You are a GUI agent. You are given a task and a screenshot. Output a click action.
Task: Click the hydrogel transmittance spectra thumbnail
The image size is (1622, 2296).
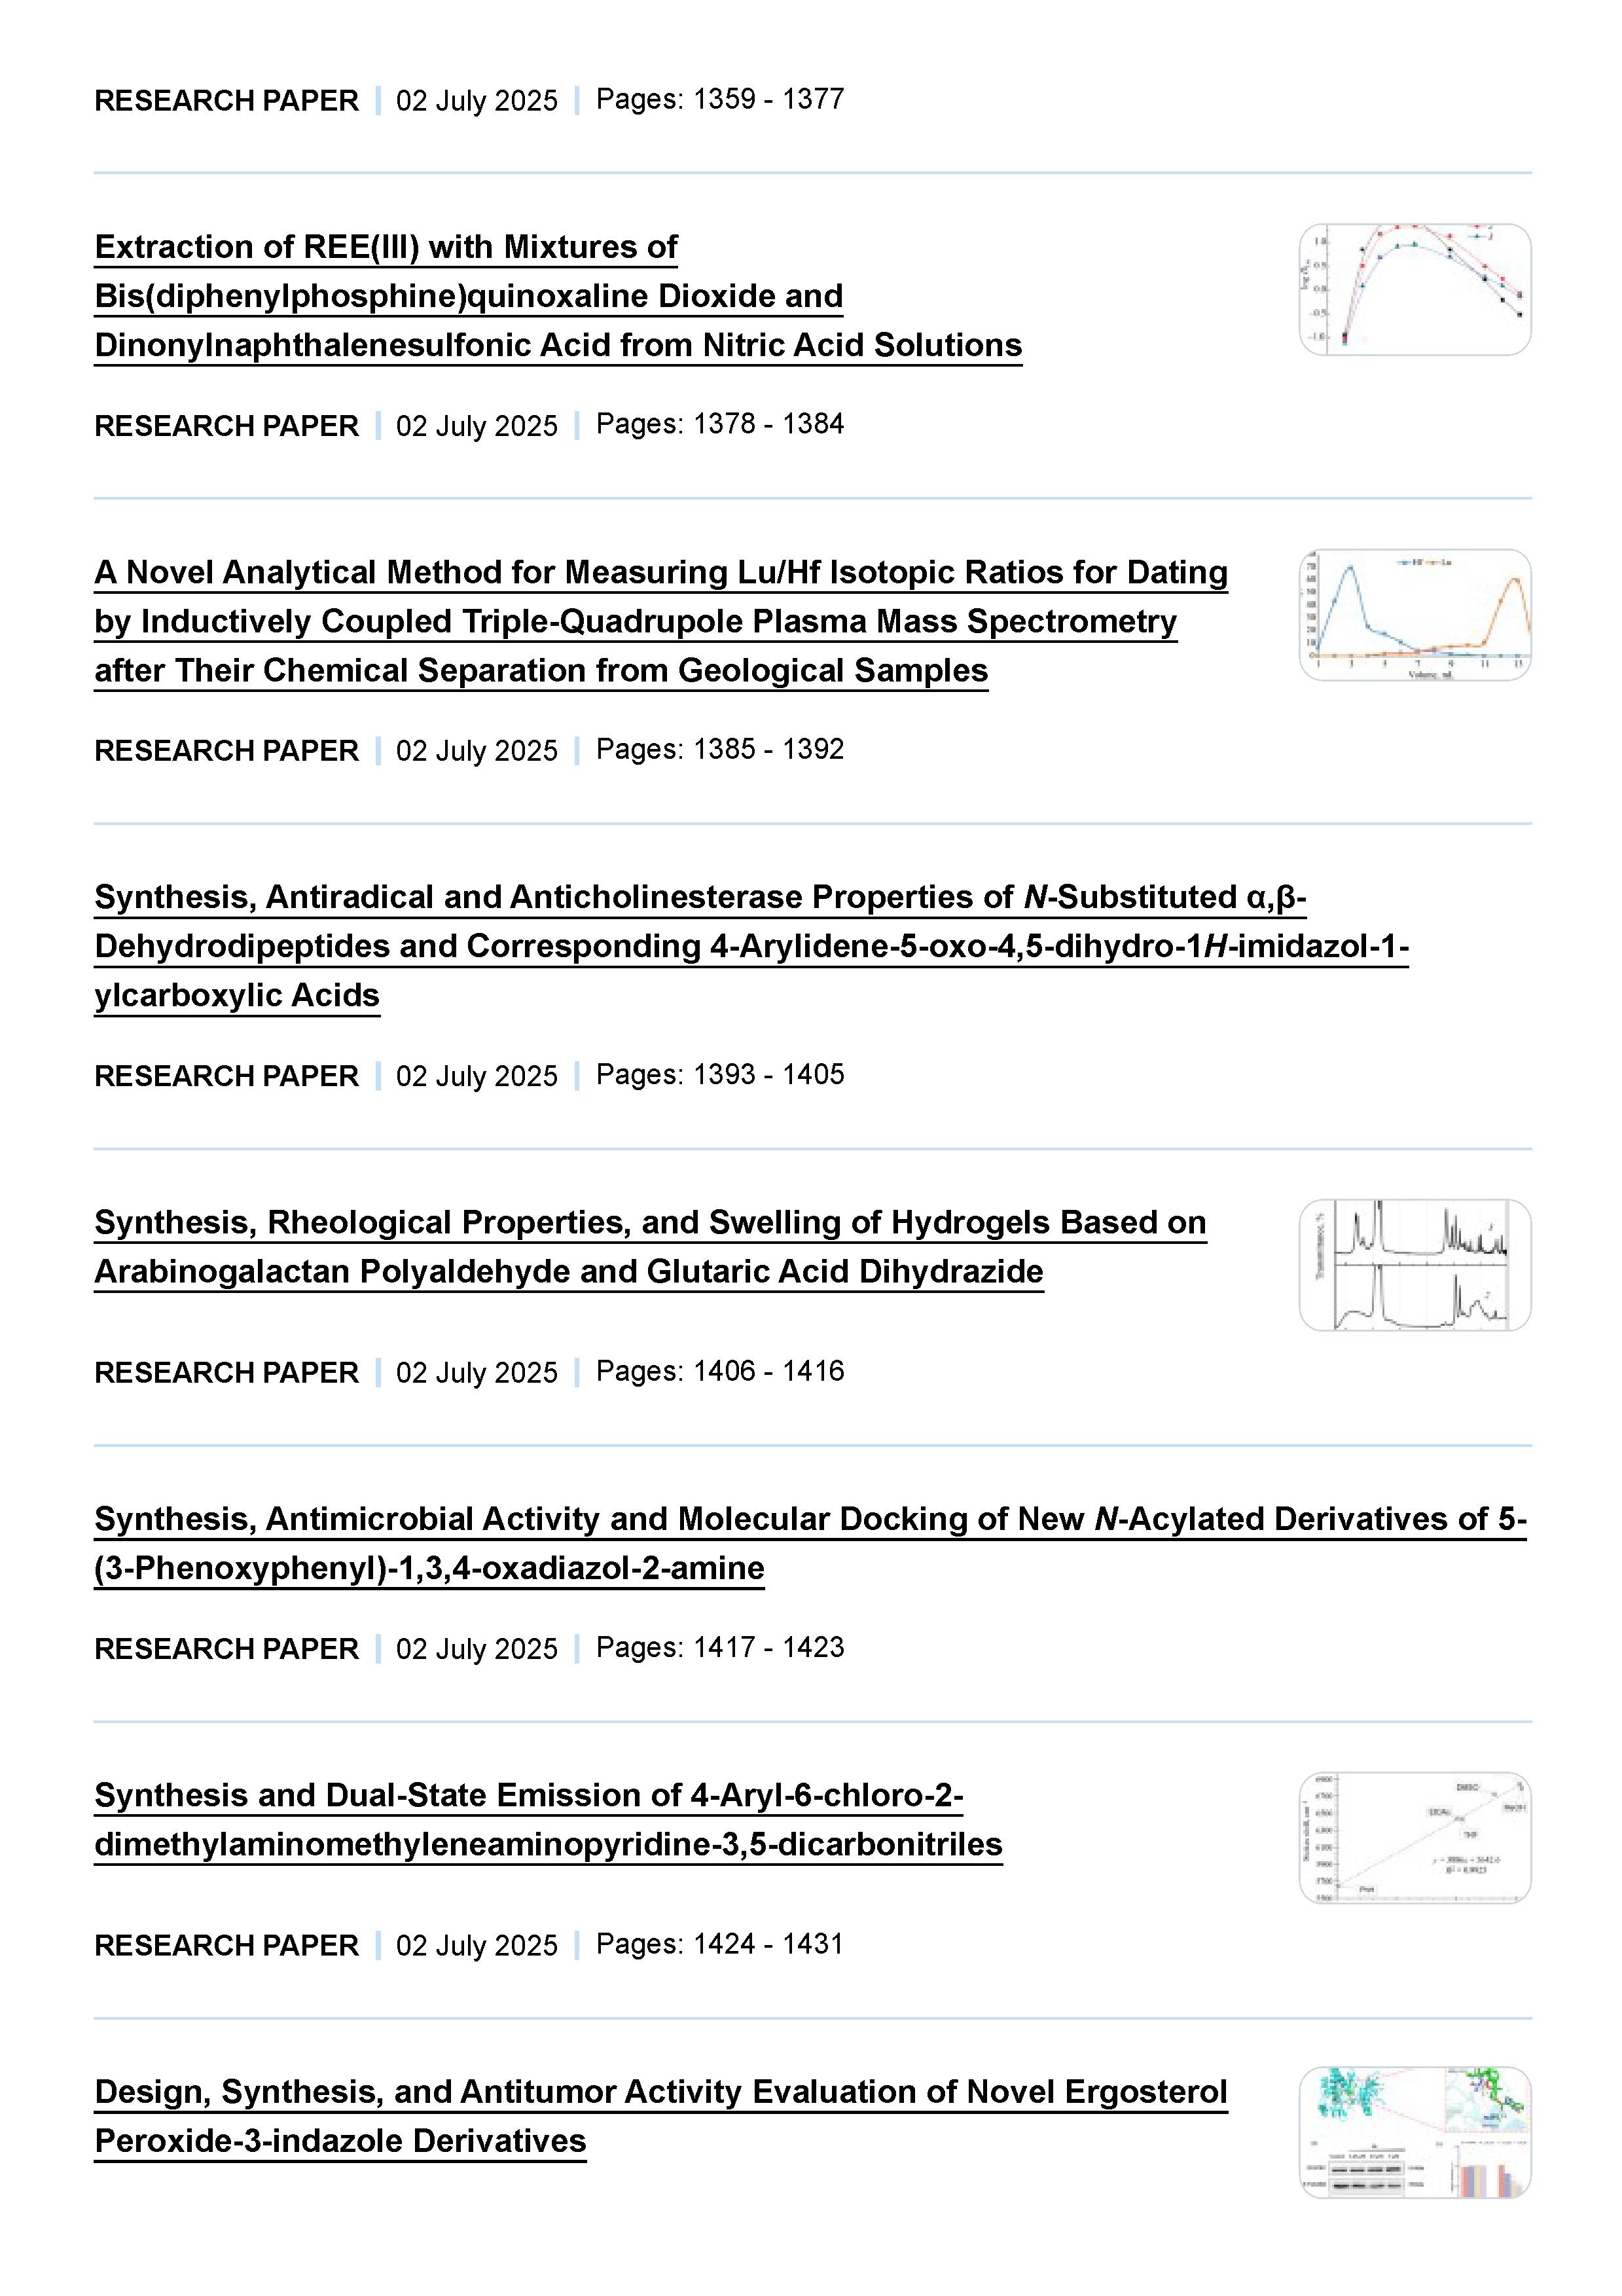click(x=1414, y=1265)
